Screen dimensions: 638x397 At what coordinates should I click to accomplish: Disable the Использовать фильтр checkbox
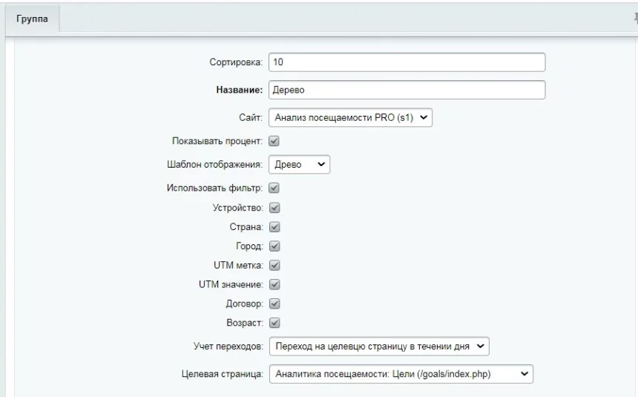tap(274, 188)
